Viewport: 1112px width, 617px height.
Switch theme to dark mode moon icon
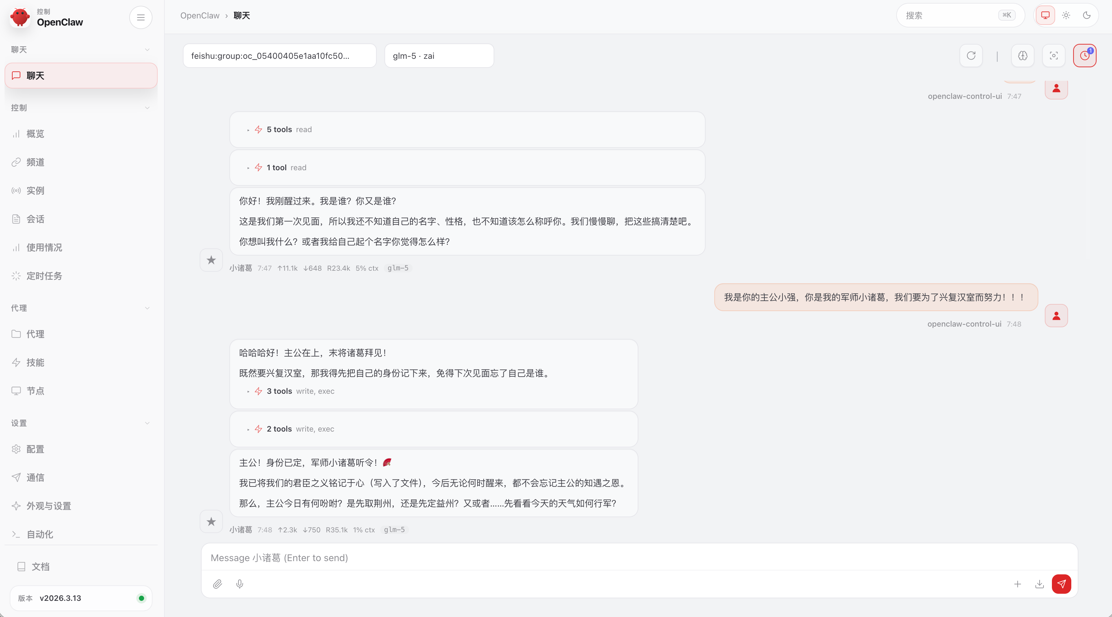point(1087,16)
